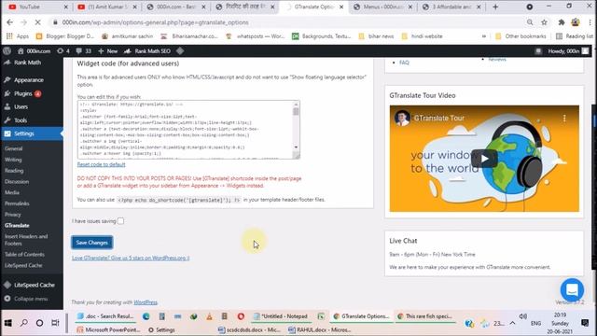This screenshot has width=597, height=336.
Task: Visit site via 000in.com admin bar item
Action: [x=35, y=50]
